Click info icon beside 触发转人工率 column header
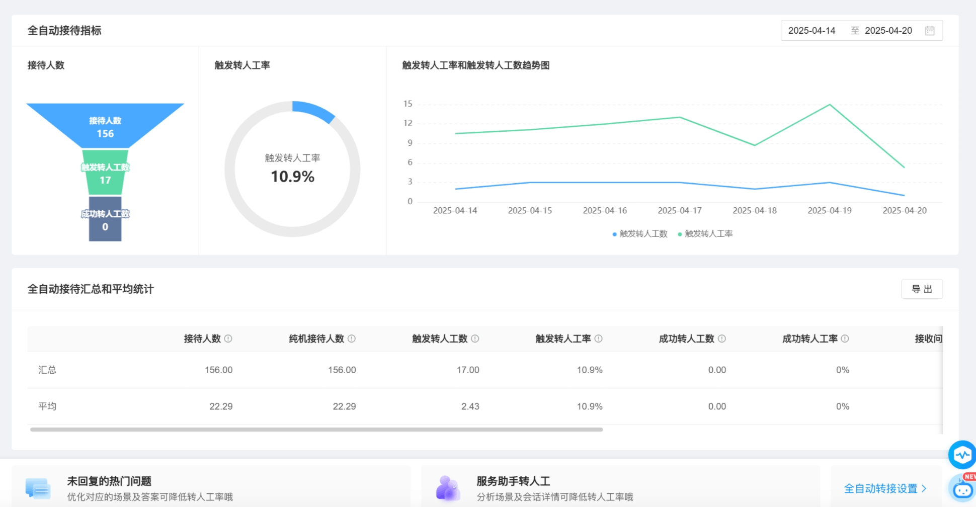The height and width of the screenshot is (507, 976). pos(598,339)
